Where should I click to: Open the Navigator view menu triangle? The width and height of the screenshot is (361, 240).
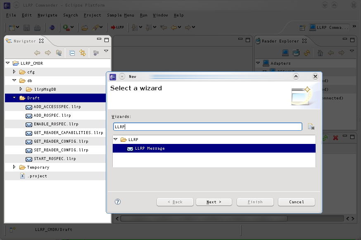(x=106, y=51)
